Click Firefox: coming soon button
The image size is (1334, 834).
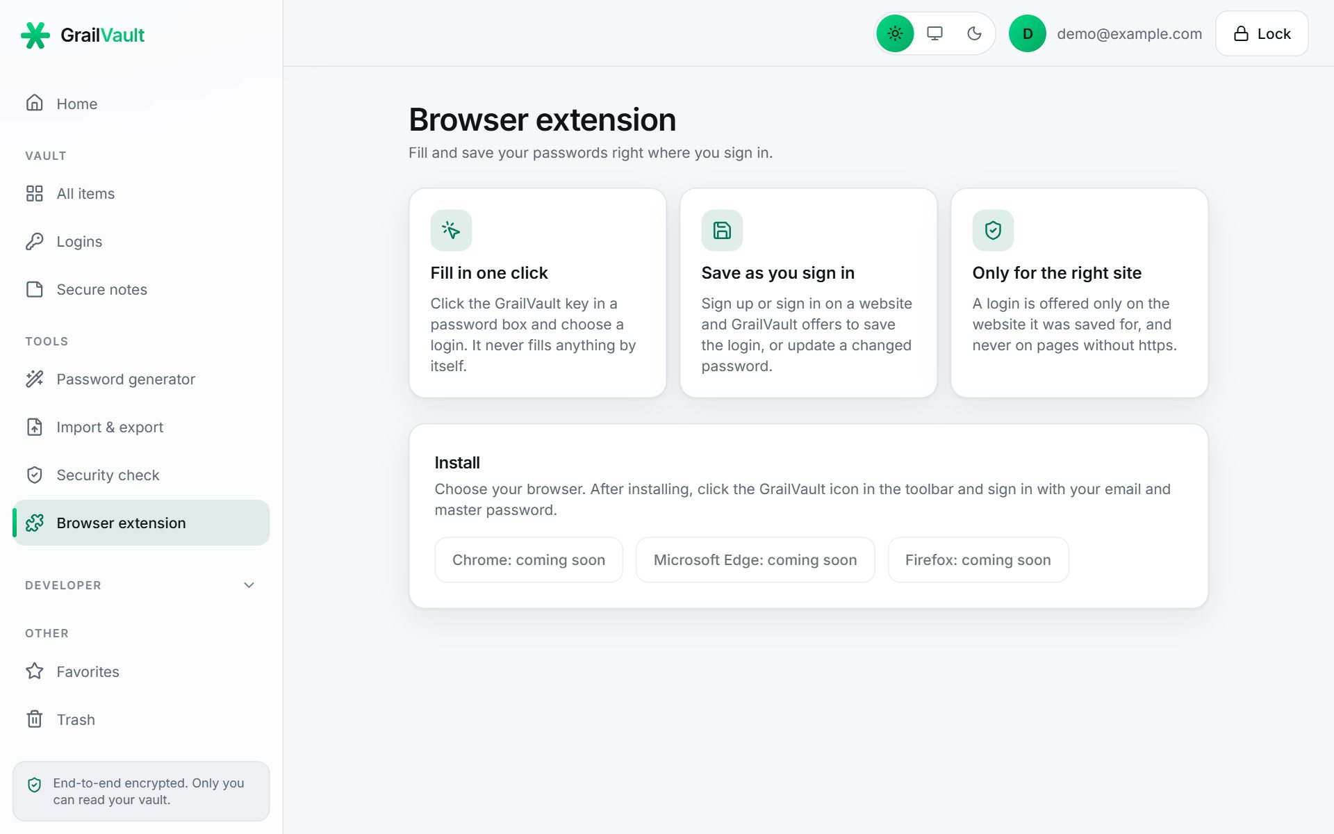click(978, 559)
